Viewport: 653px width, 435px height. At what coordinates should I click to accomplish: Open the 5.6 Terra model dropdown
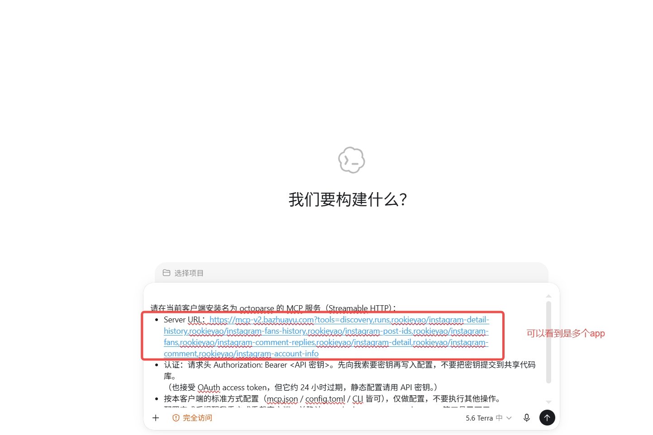[x=488, y=418]
